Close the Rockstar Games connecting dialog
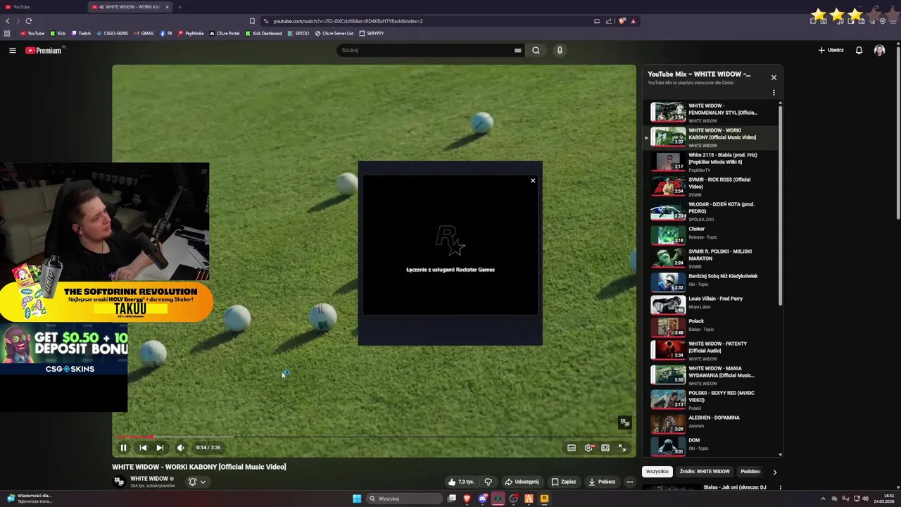Image resolution: width=901 pixels, height=507 pixels. pyautogui.click(x=533, y=180)
